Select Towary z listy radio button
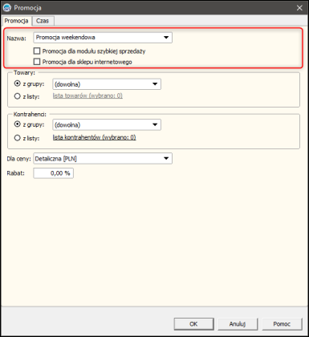309x337 pixels. coord(18,96)
